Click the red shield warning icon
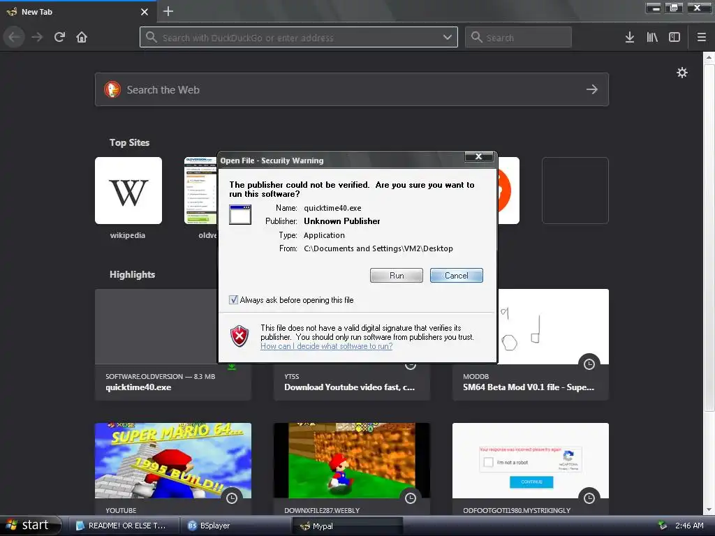Viewport: 715px width, 536px height. click(x=239, y=336)
